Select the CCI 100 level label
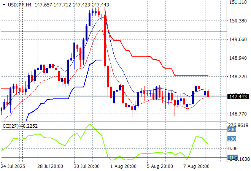This screenshot has height=171, width=251. (232, 139)
